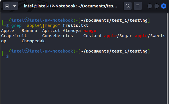Click the window title text

71,6
